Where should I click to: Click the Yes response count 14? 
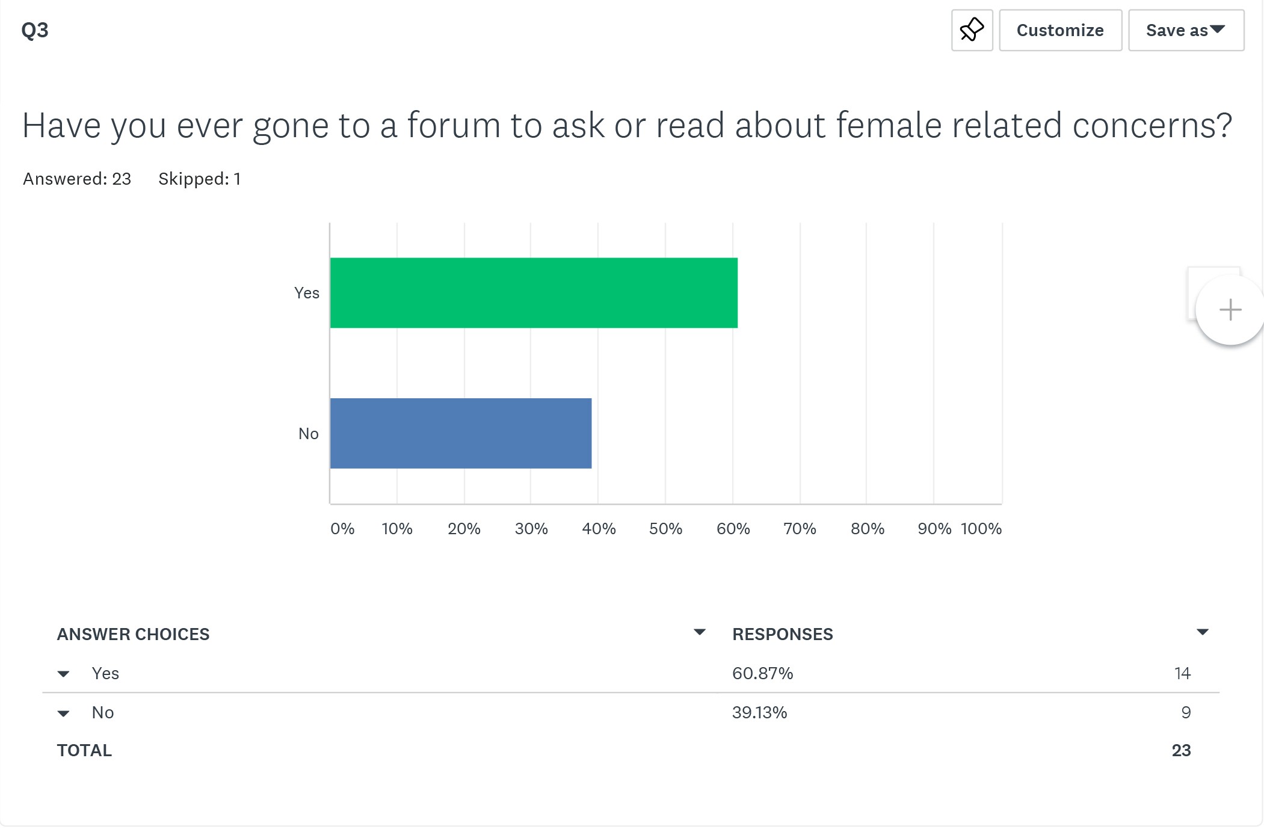point(1182,674)
